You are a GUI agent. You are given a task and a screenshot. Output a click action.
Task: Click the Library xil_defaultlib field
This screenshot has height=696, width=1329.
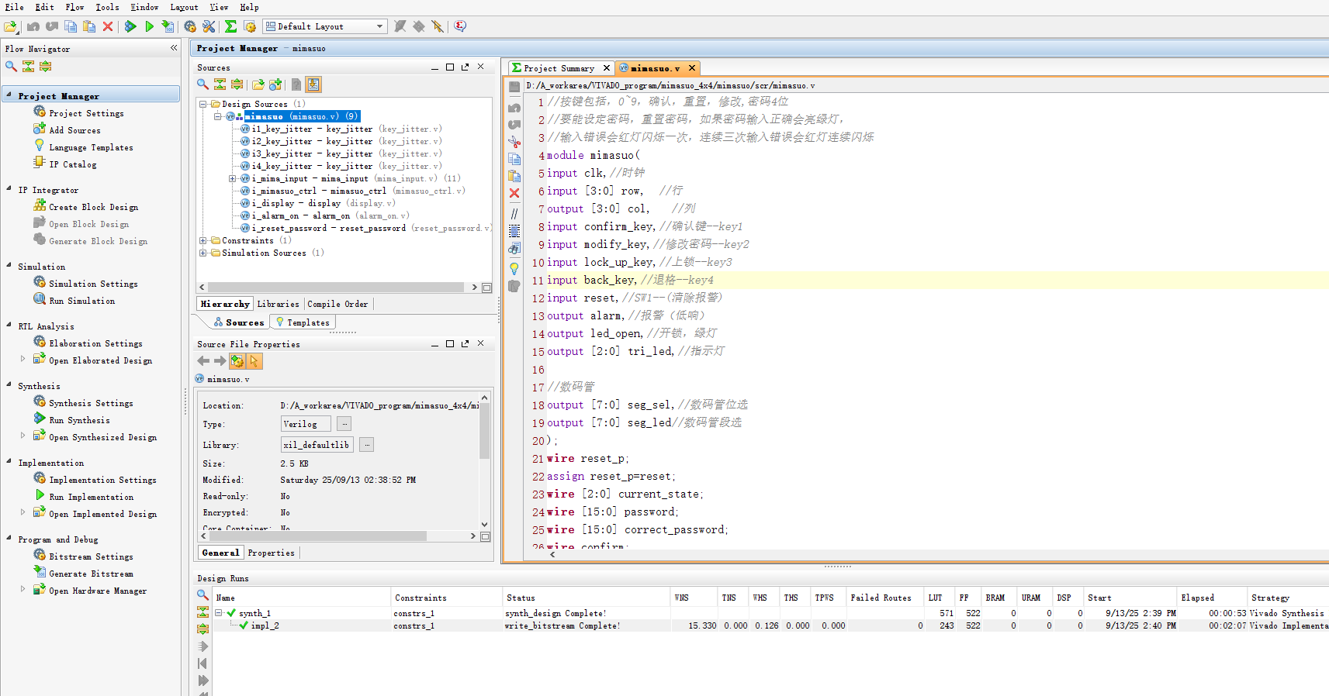pos(317,445)
